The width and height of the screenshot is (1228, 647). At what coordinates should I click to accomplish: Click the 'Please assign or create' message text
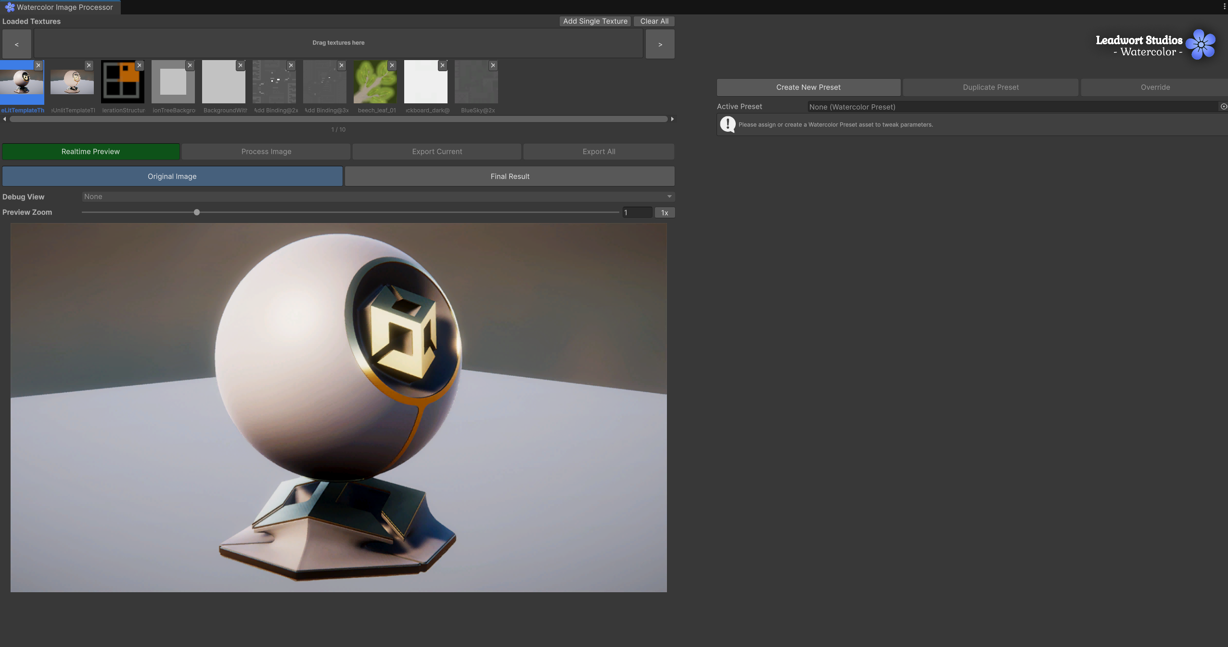tap(836, 124)
